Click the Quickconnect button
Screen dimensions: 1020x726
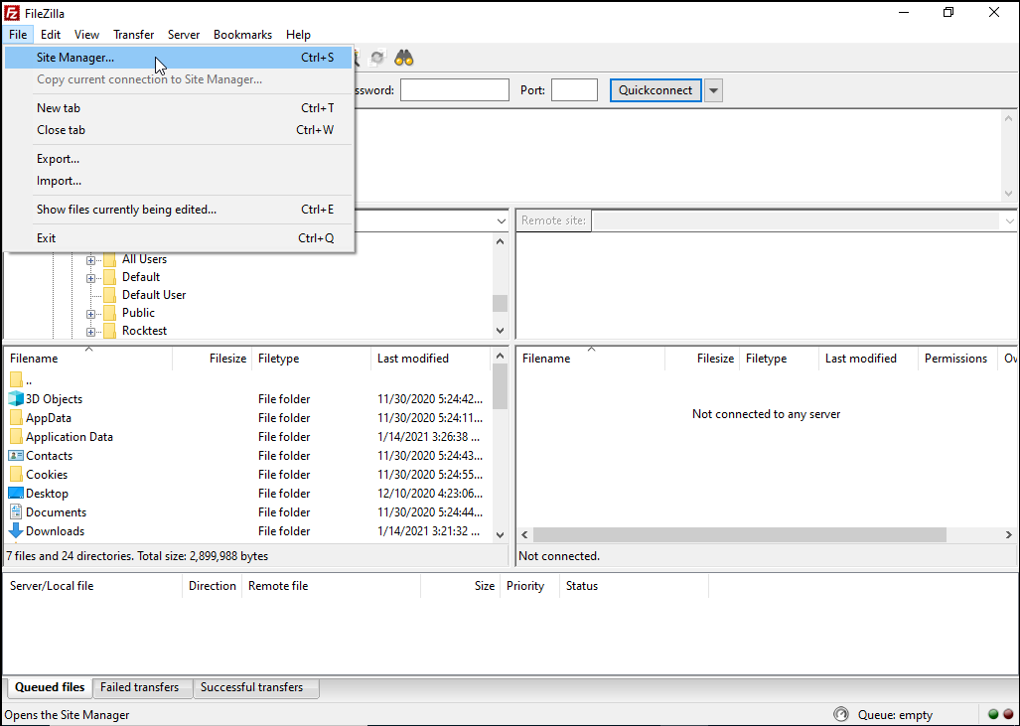(656, 90)
